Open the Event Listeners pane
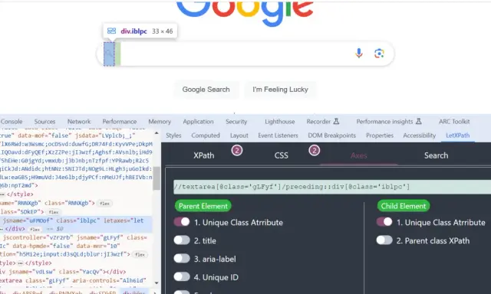The image size is (491, 294). pos(278,136)
